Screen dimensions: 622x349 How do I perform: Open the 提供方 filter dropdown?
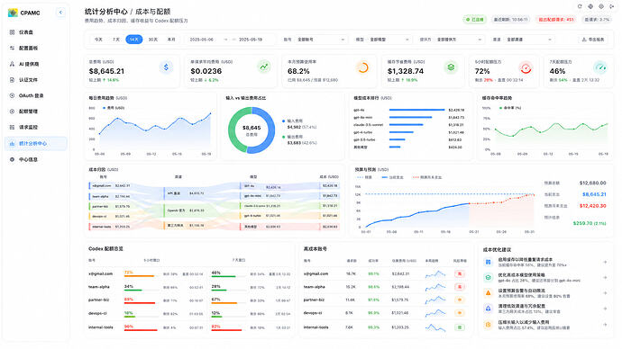459,40
